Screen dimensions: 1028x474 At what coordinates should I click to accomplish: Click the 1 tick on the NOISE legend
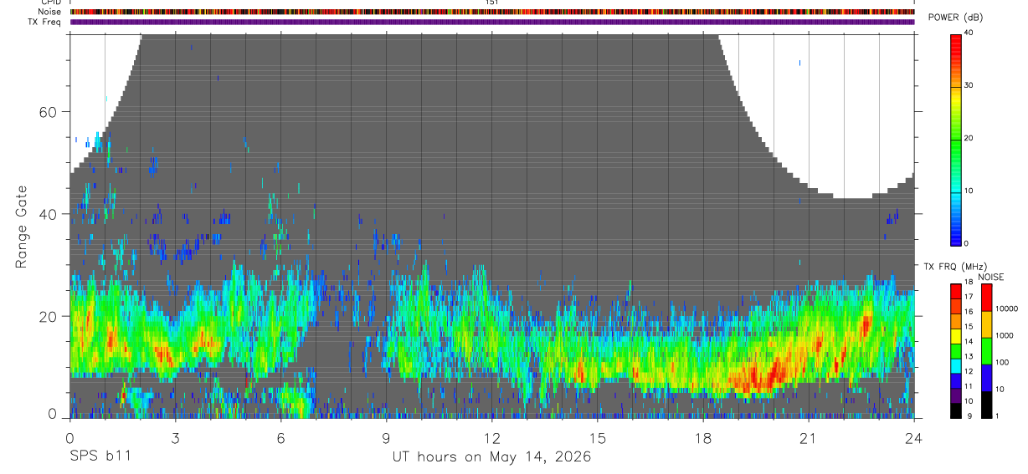[996, 415]
